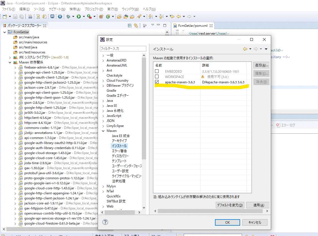Screen dimensions: 318x236
Task: Click the New Java Class icon
Action: click(x=108, y=16)
